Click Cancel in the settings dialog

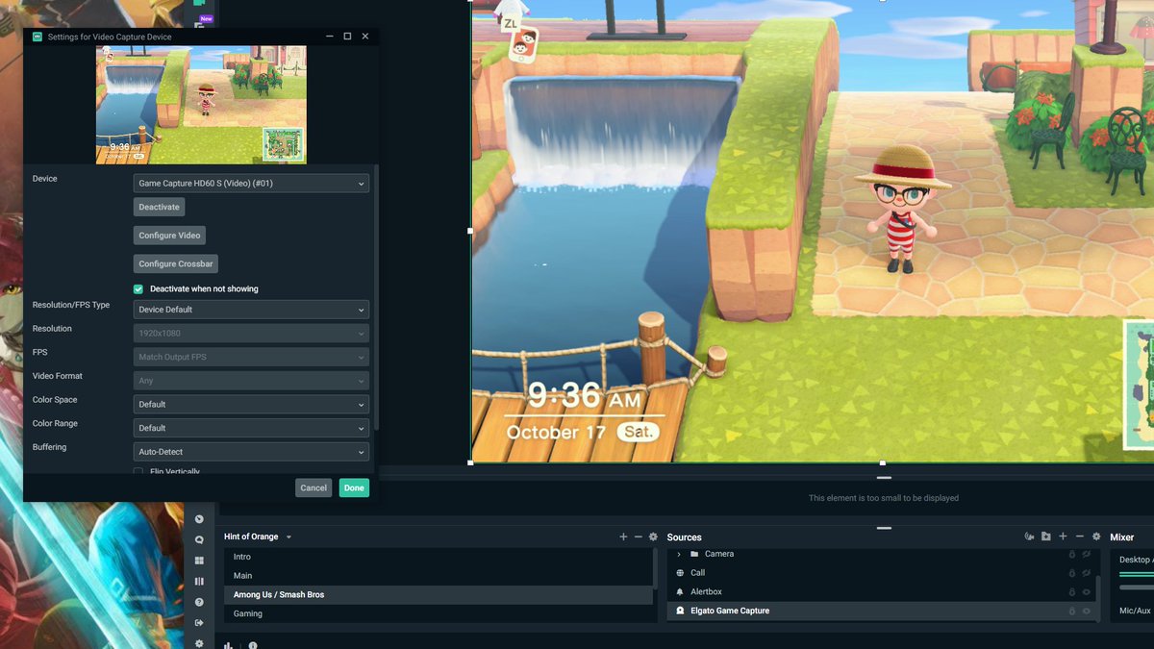click(x=314, y=487)
